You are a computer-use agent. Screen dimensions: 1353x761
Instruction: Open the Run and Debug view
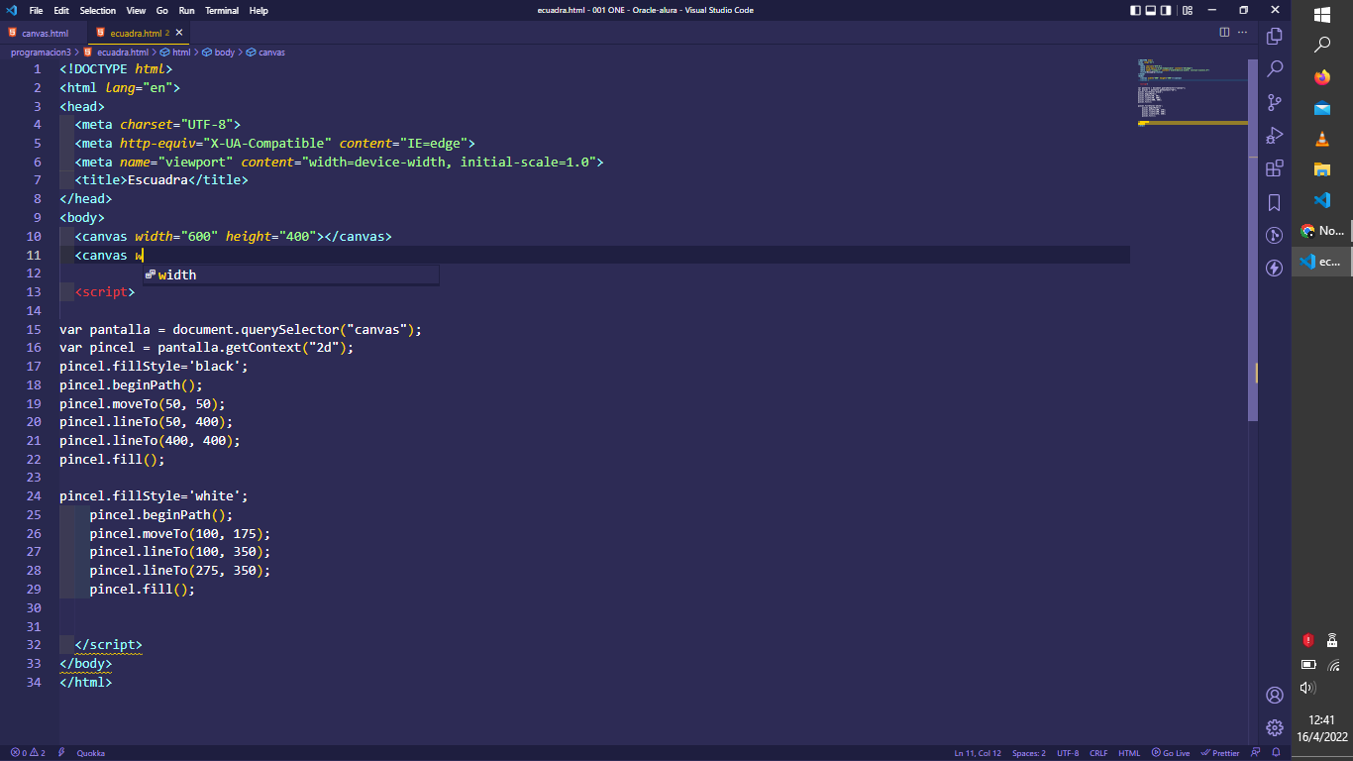1275,135
